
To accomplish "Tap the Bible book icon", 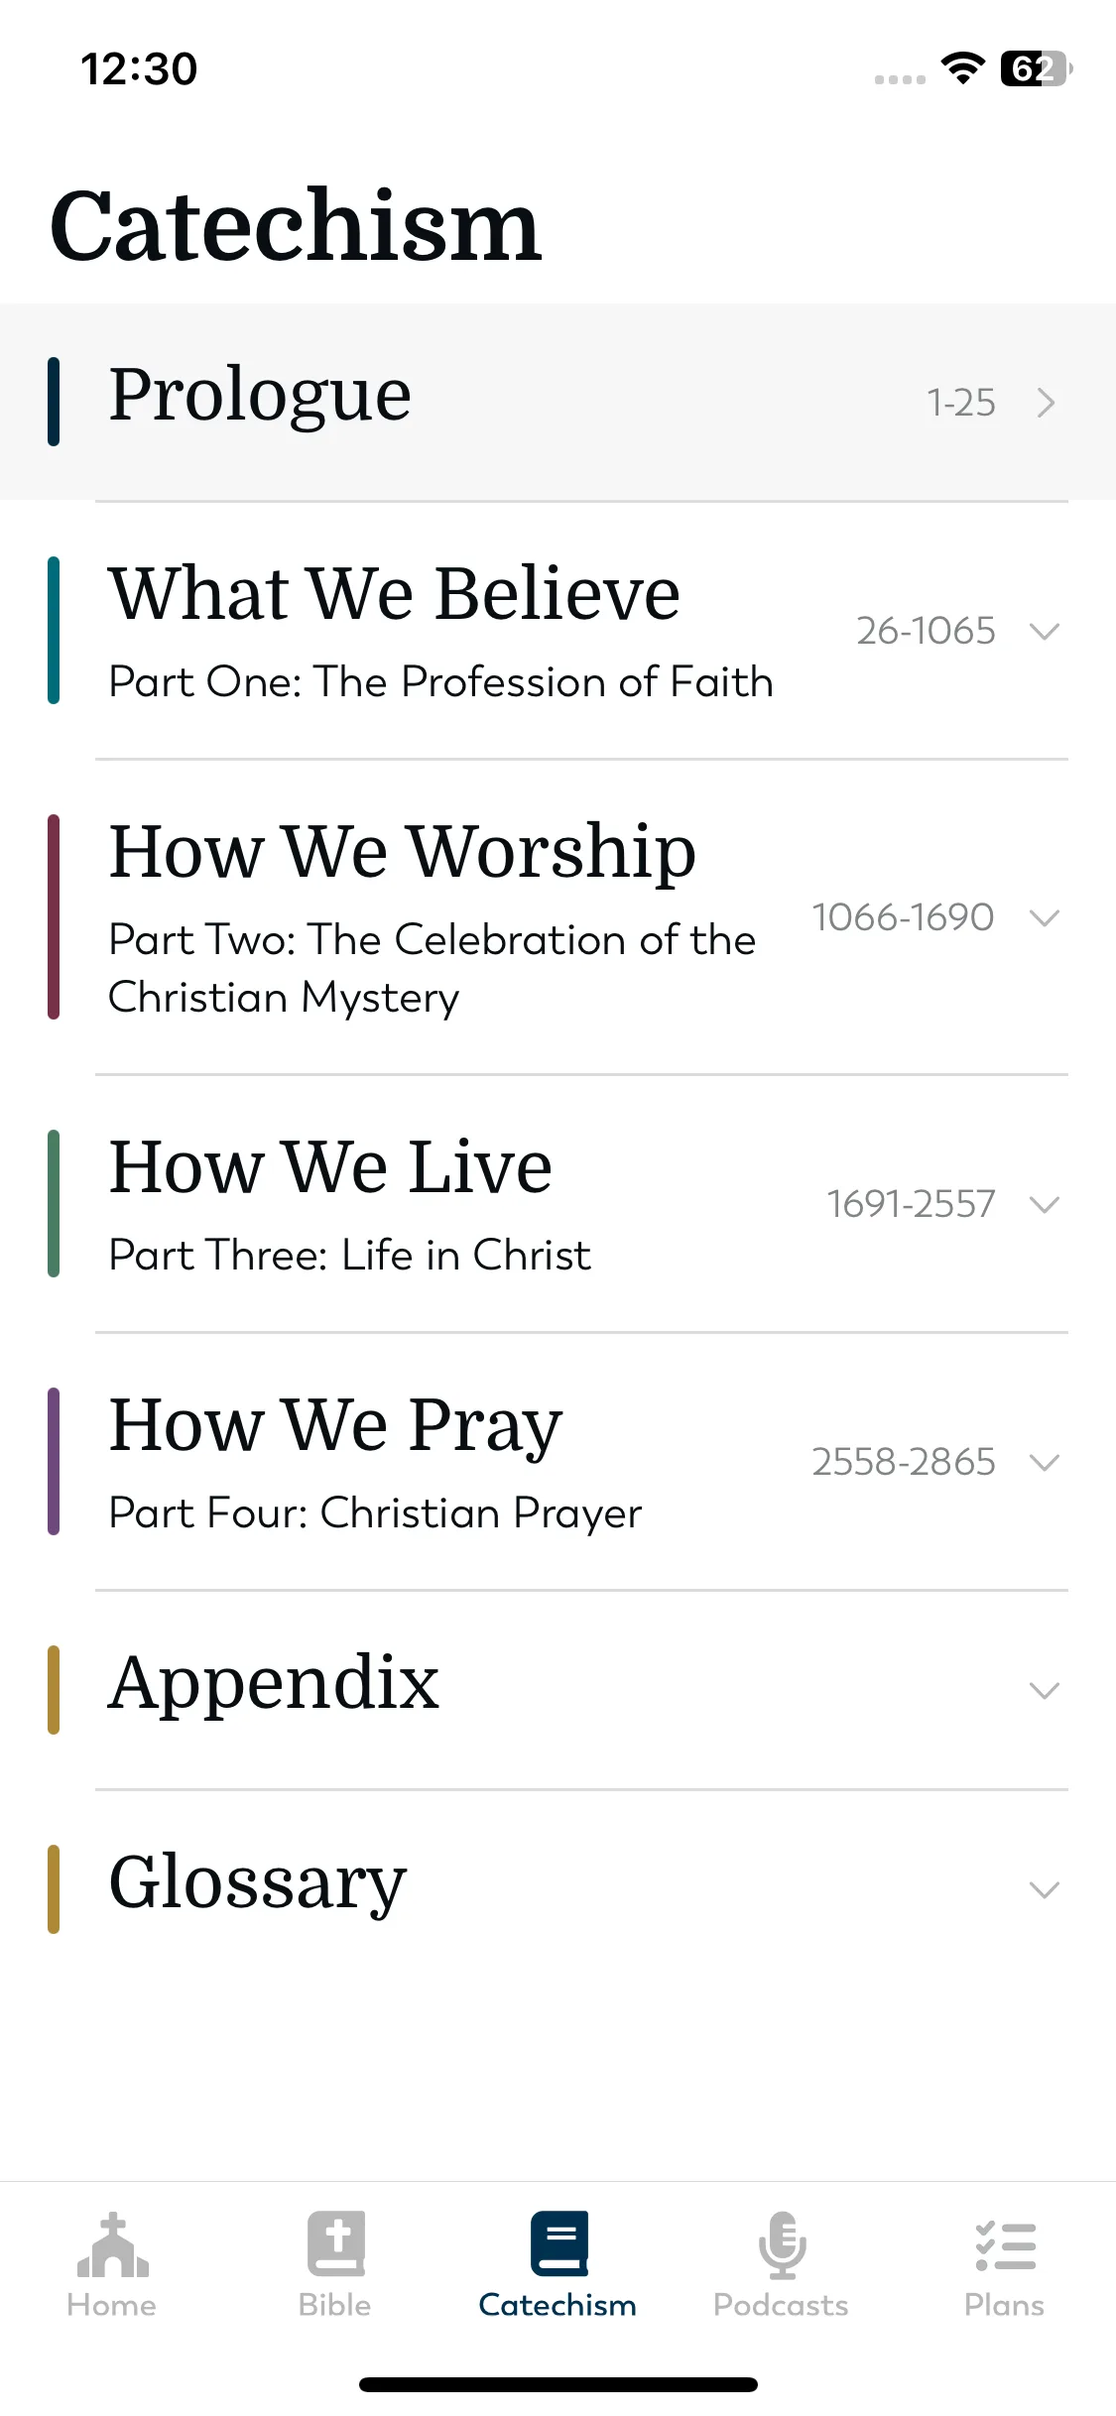I will pos(335,2243).
